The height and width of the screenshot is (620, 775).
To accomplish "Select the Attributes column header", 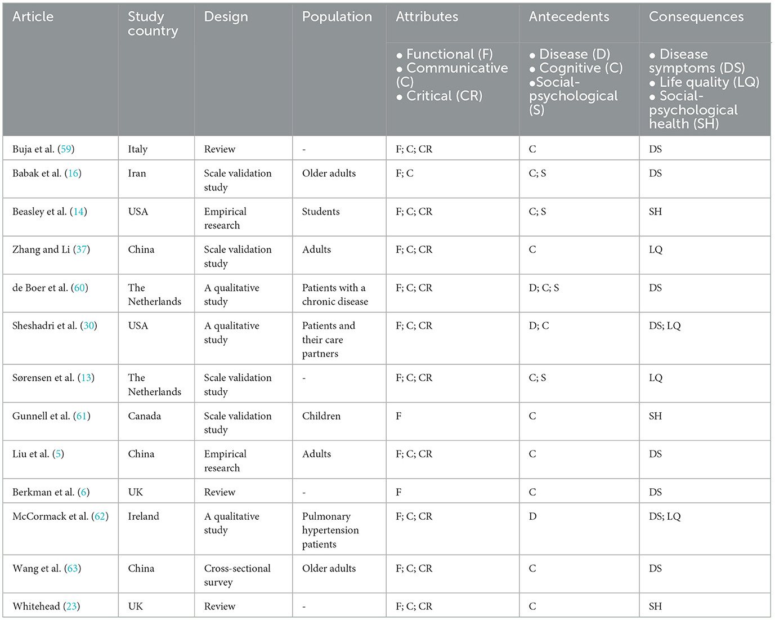I will click(427, 17).
